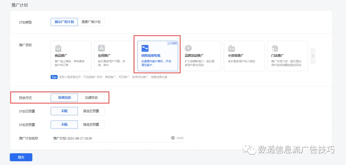
Task: Click the 计划日预算 label
Action: pyautogui.click(x=27, y=111)
